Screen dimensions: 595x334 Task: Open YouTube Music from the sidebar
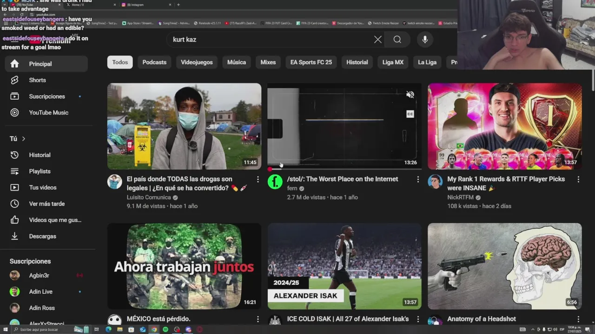click(x=46, y=113)
